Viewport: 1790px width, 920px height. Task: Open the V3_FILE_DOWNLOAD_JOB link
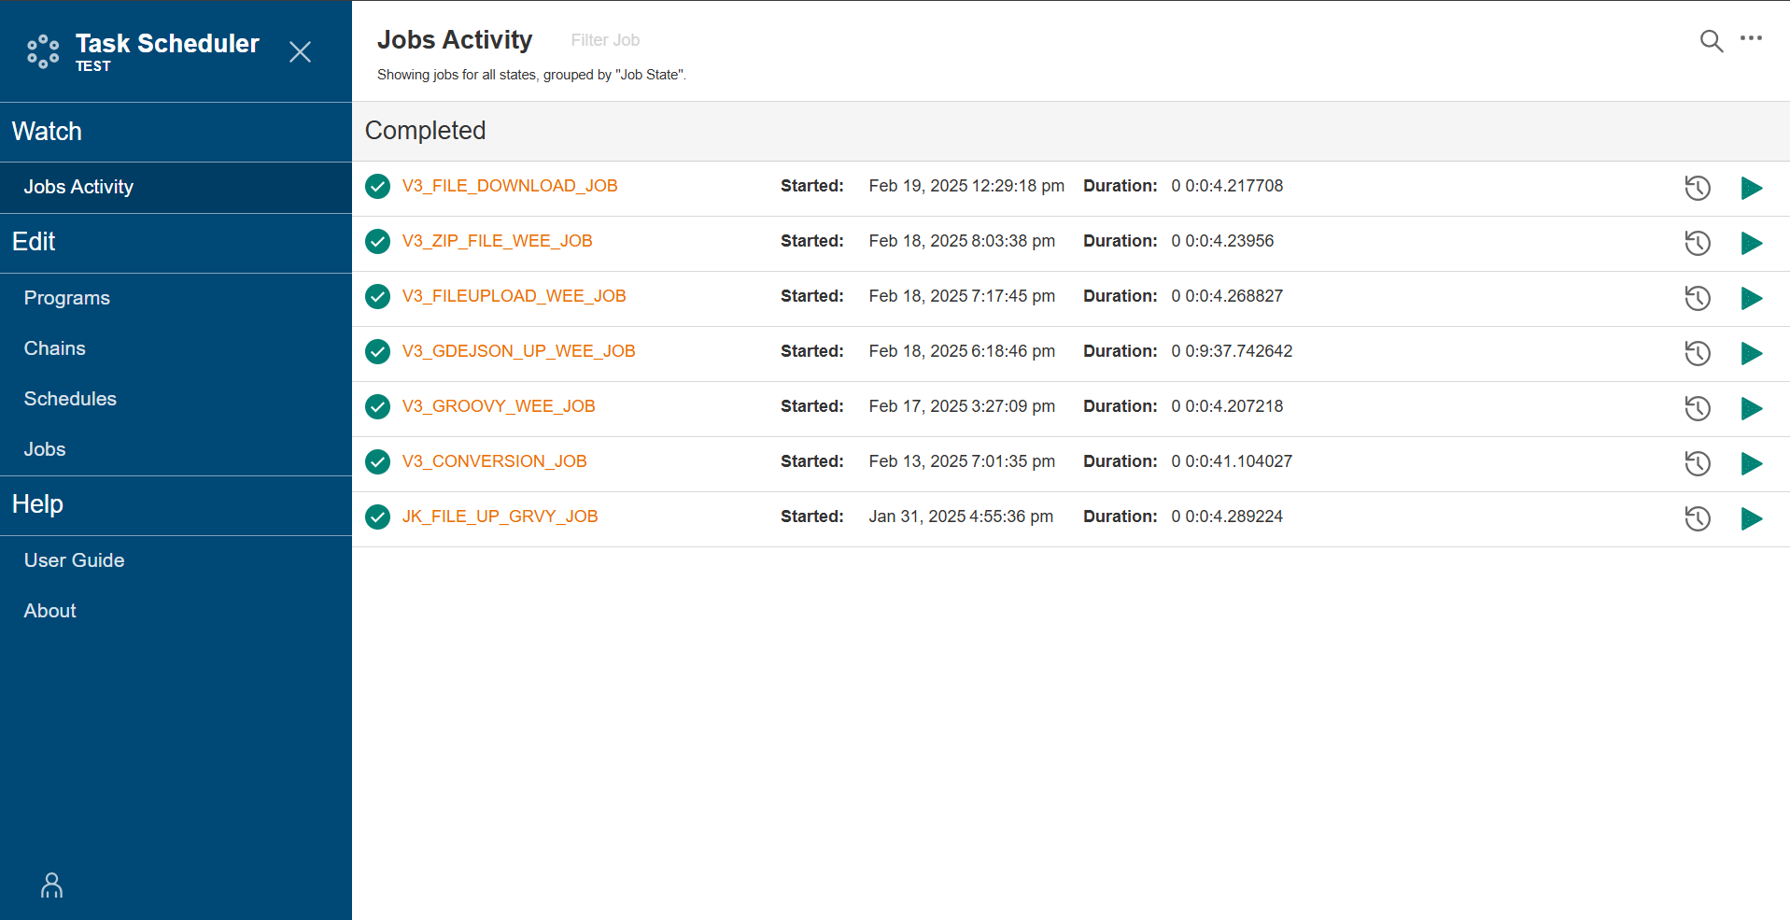click(510, 186)
